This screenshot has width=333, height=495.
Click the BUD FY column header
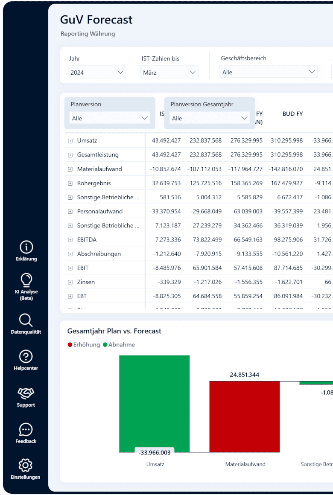(292, 114)
